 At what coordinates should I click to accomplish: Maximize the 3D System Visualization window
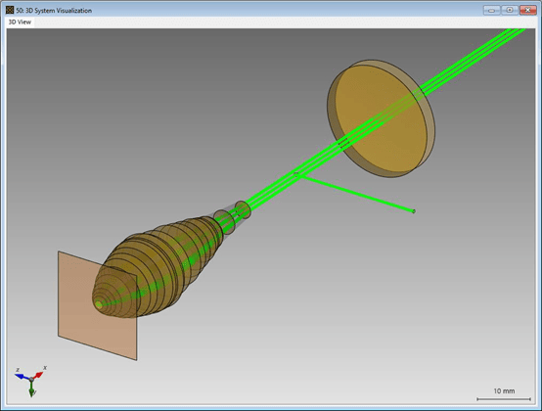[510, 11]
